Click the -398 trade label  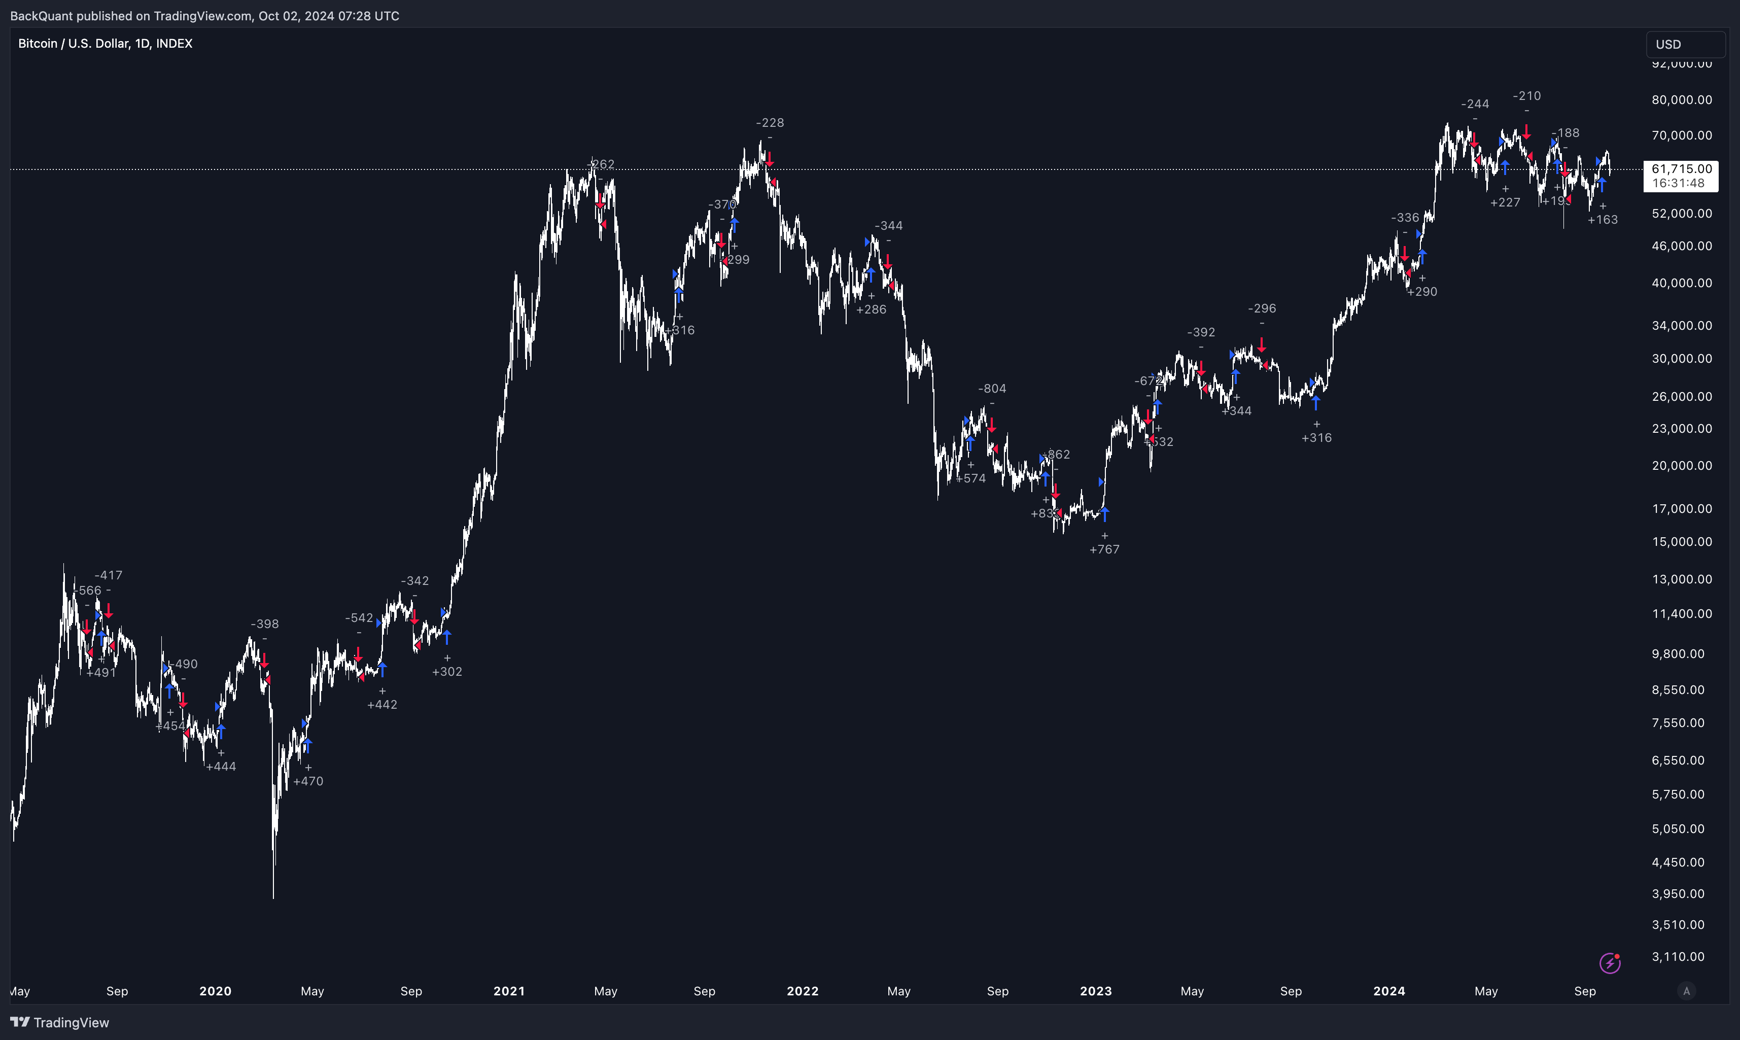point(265,623)
